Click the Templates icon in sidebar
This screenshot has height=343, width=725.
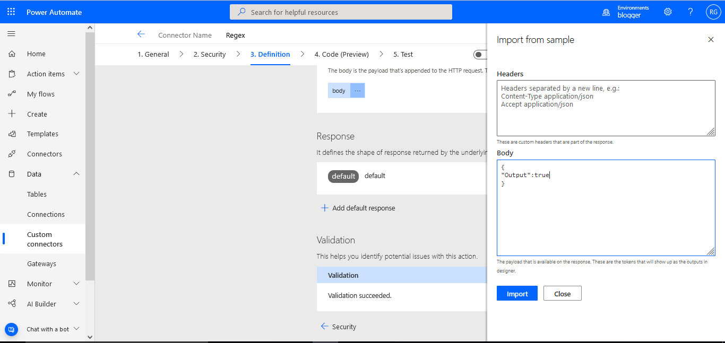pyautogui.click(x=12, y=134)
